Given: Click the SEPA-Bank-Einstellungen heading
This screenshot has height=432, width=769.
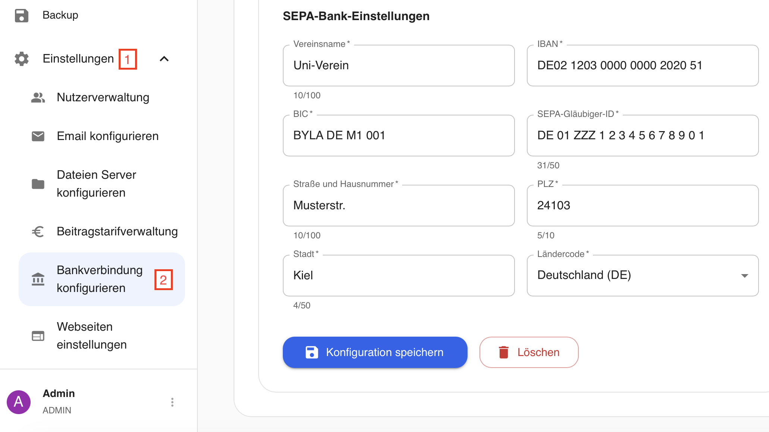Looking at the screenshot, I should (356, 16).
